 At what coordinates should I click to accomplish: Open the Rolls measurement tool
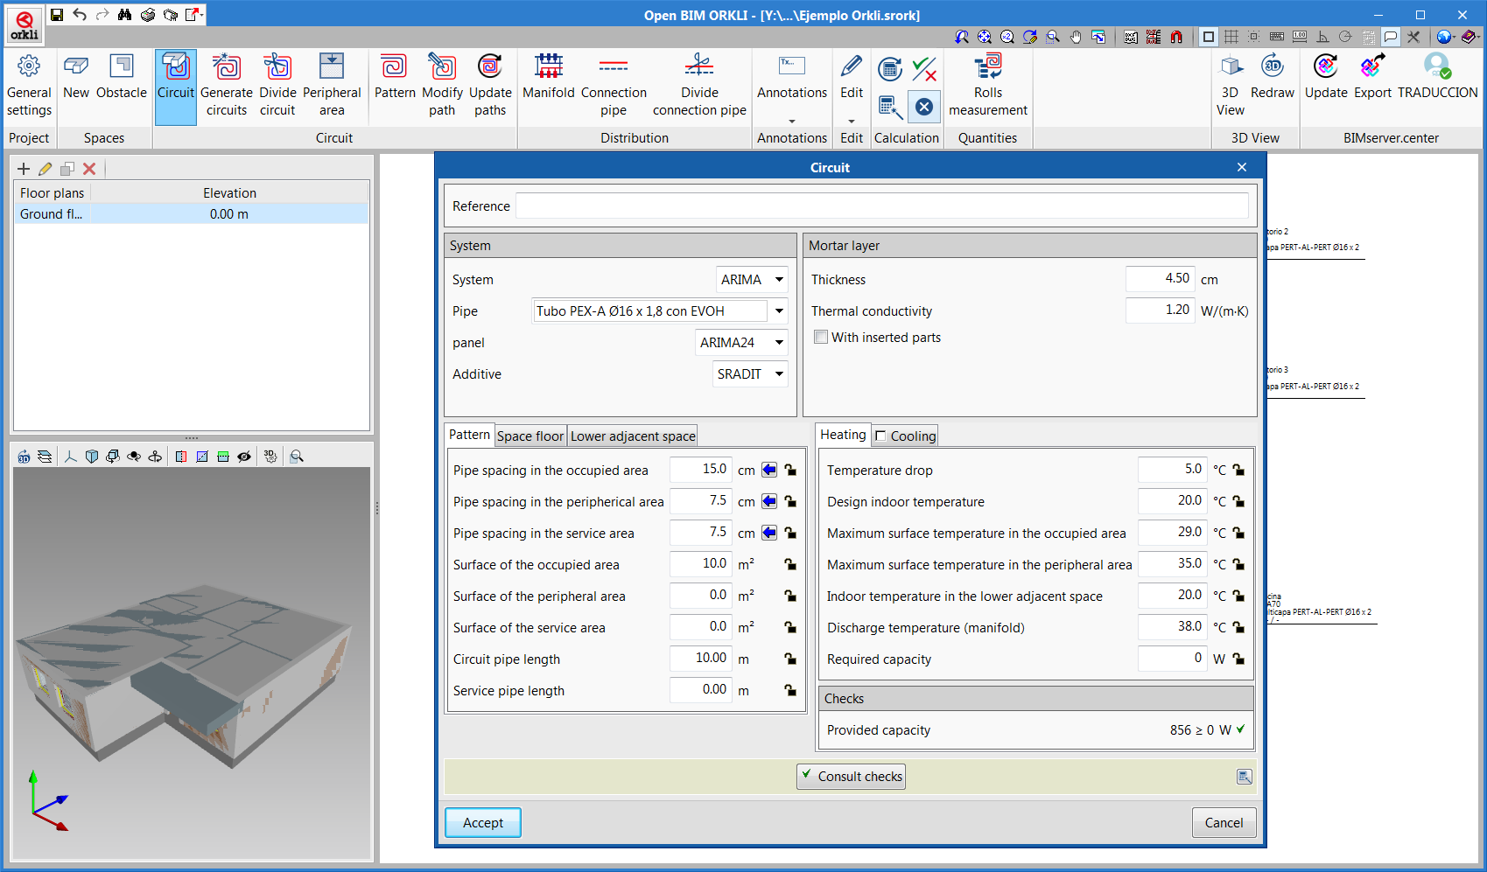(987, 83)
